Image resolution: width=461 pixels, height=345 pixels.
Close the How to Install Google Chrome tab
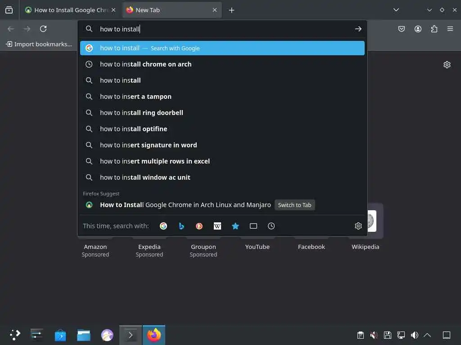coord(113,10)
